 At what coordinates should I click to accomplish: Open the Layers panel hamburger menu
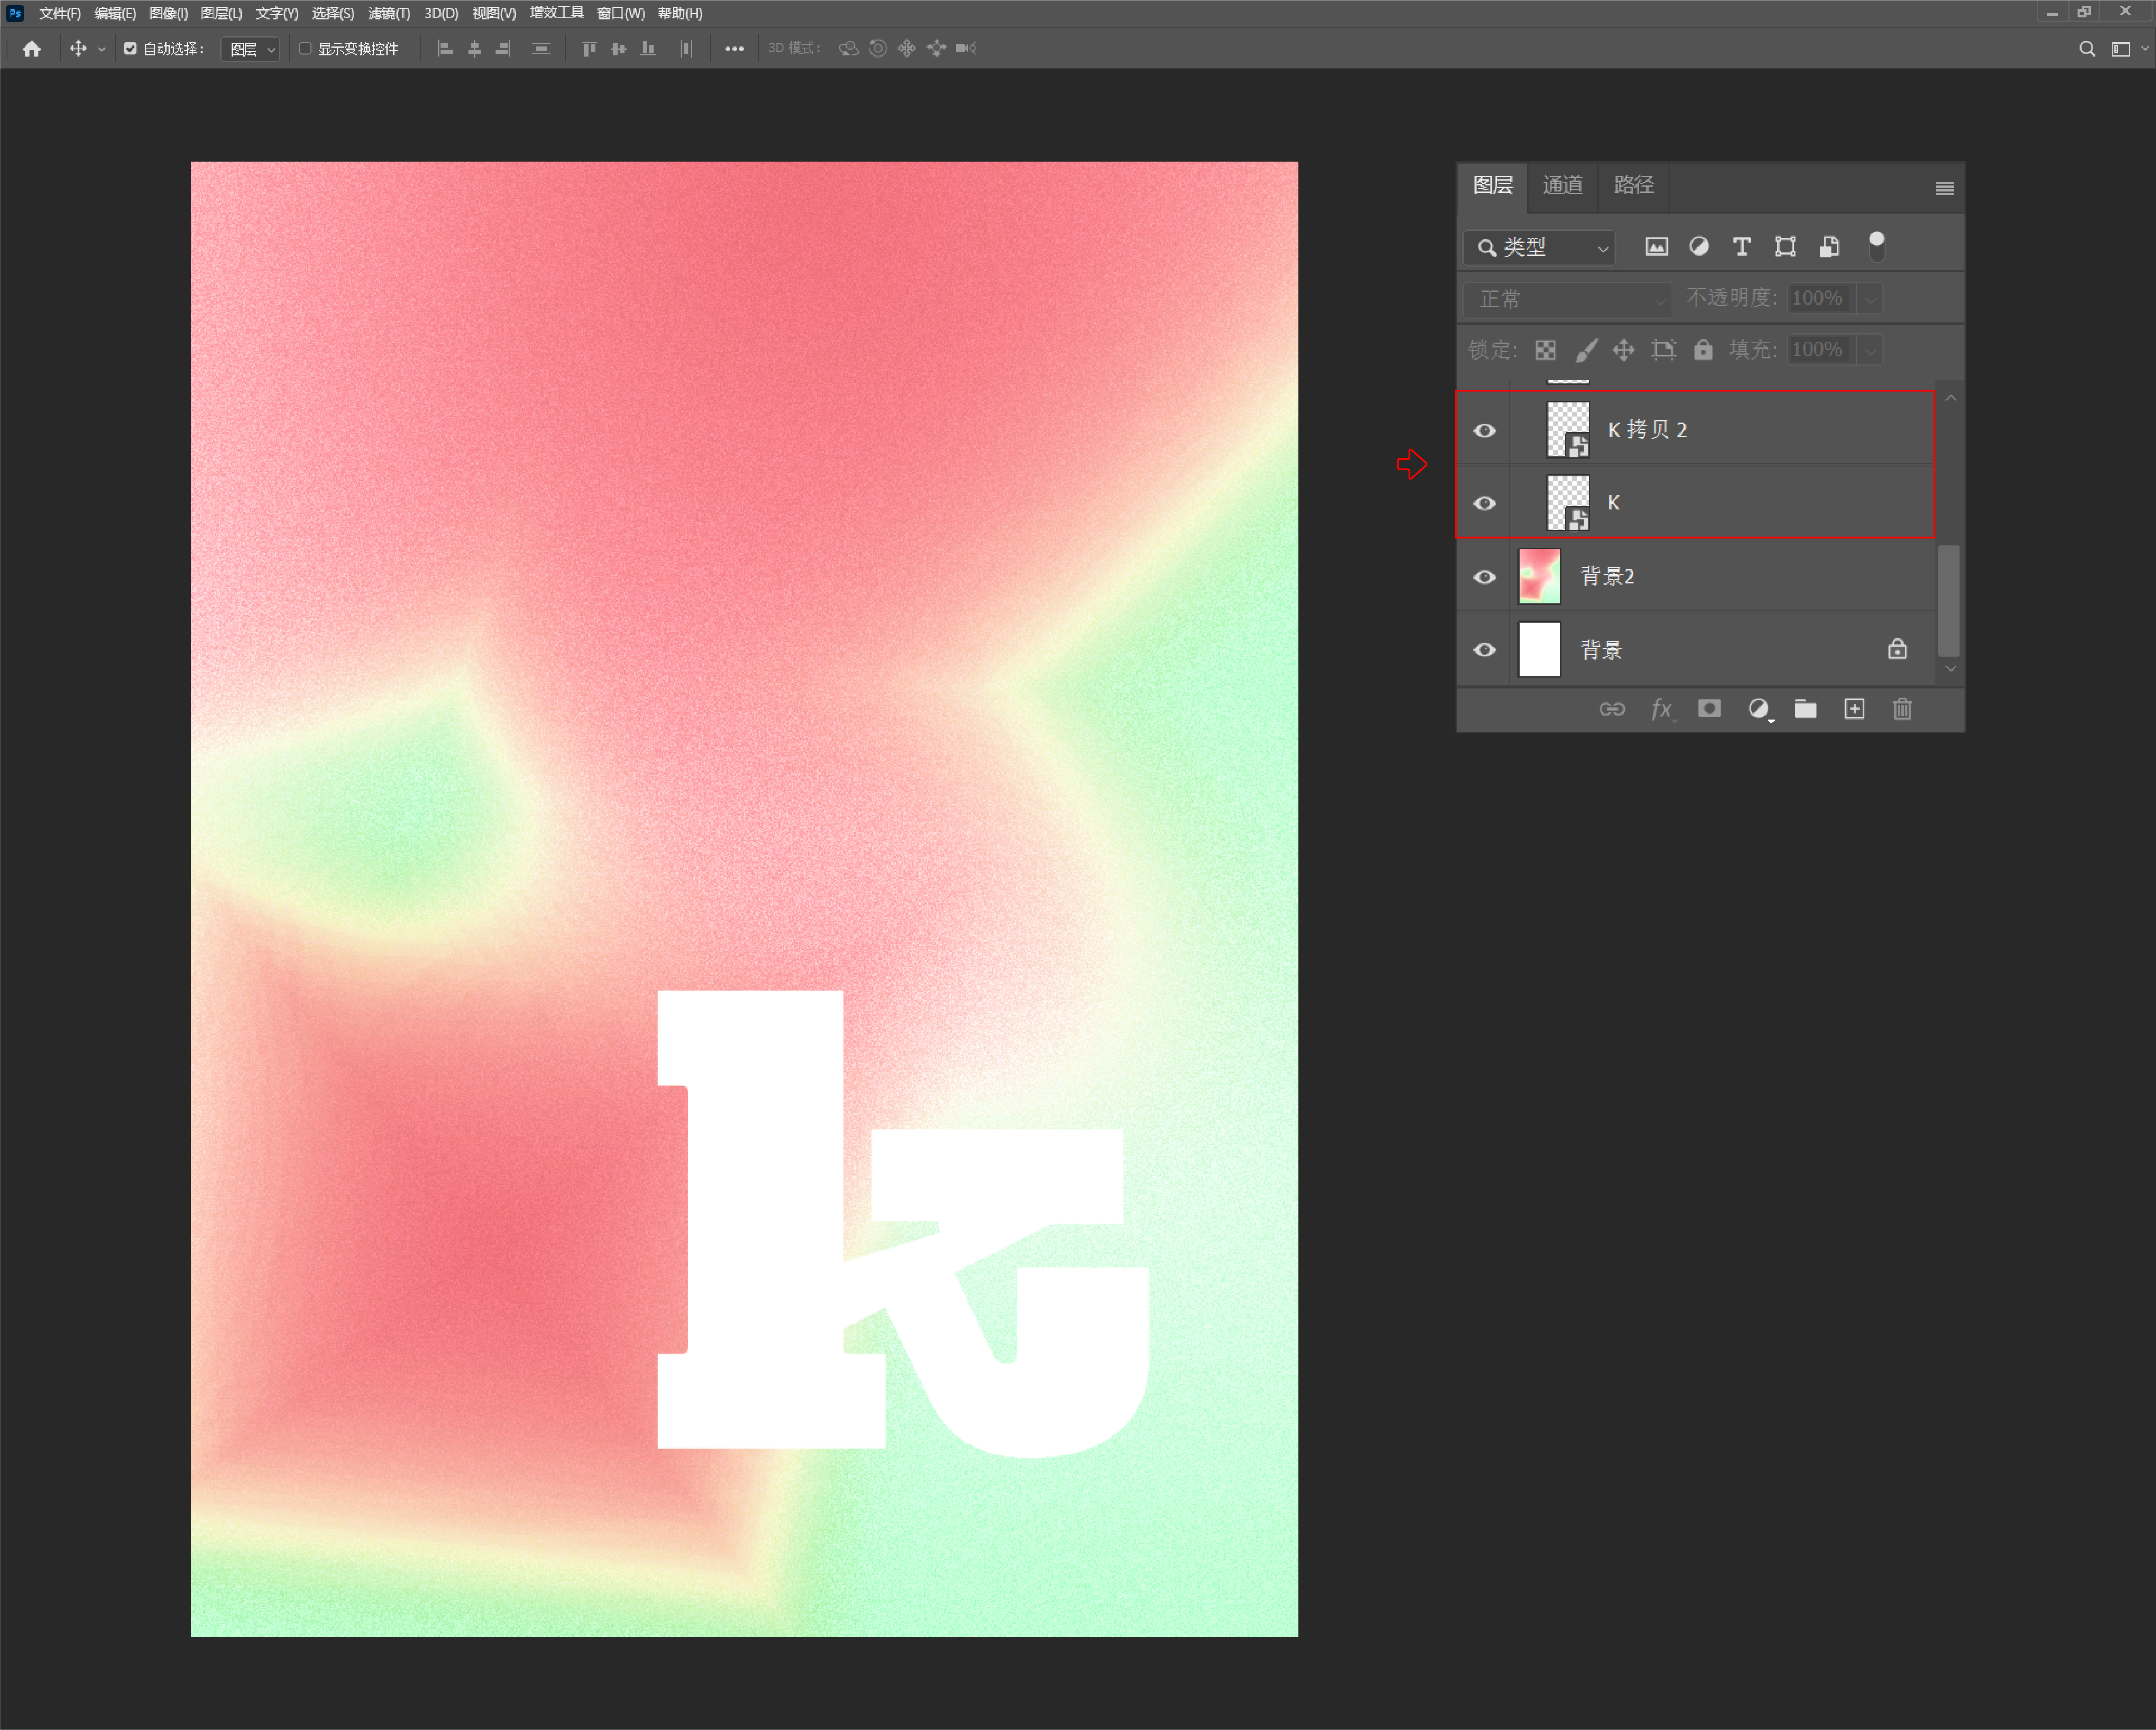(x=1945, y=189)
